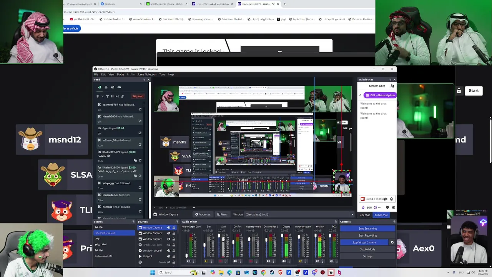Screen dimensions: 492x277
Task: Click the Stop Streaming button
Action: pyautogui.click(x=367, y=229)
